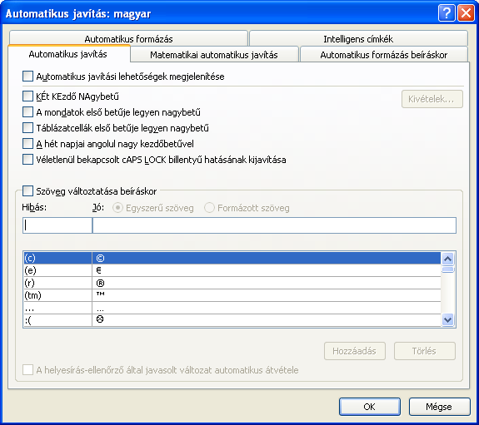The width and height of the screenshot is (479, 425).
Task: Enable Szöveg változtatása beíráskor checkbox
Action: [x=27, y=191]
